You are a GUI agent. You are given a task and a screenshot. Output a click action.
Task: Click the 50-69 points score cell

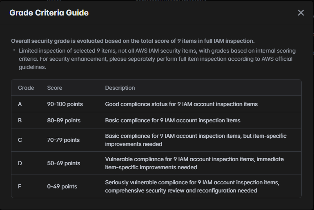pos(64,163)
